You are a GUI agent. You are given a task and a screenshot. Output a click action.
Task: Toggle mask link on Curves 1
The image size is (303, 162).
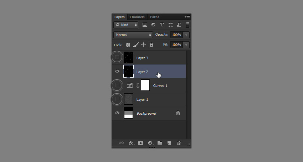click(x=138, y=85)
